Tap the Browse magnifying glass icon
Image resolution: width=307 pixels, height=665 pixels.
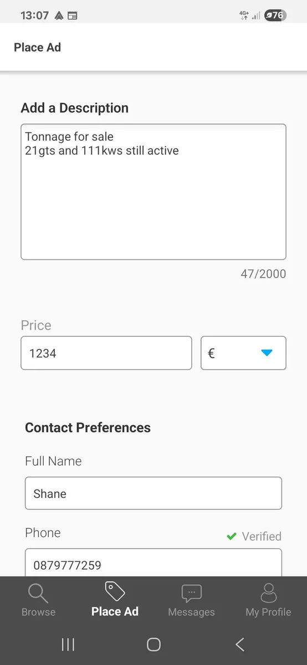38,594
